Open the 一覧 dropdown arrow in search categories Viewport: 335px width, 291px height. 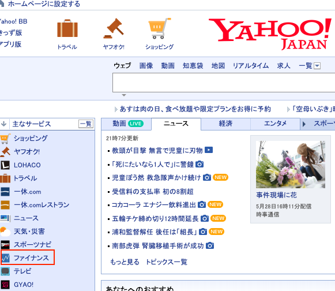point(317,66)
